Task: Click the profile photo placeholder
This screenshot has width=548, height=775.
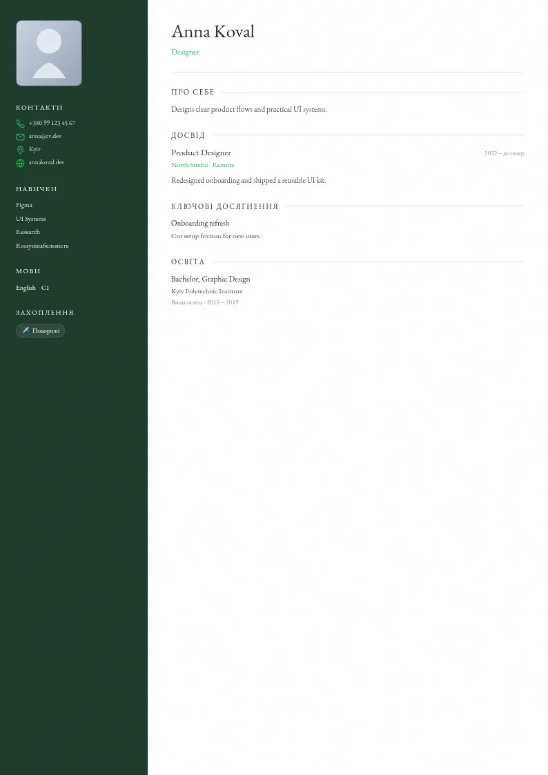Action: [49, 53]
